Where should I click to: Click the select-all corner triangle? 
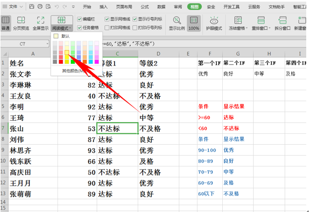pos(5,53)
